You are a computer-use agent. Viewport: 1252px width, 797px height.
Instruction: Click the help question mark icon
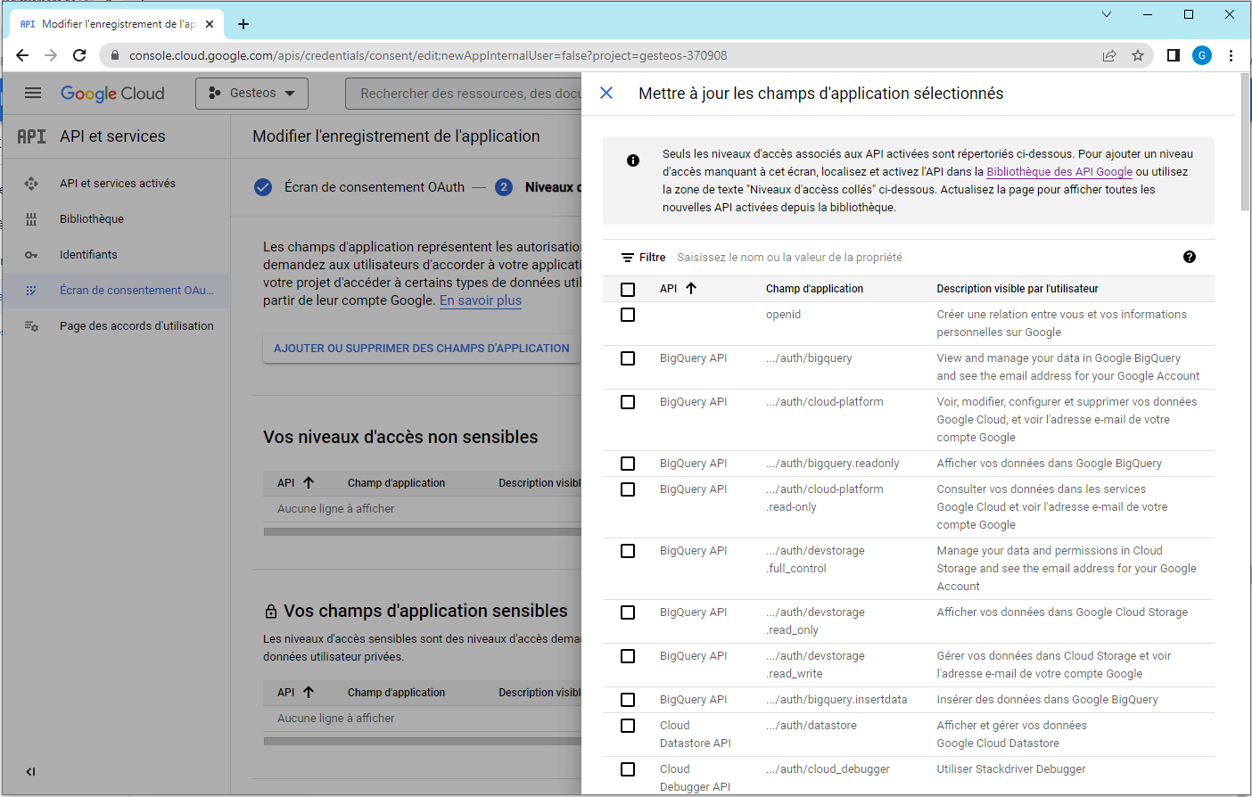1189,257
